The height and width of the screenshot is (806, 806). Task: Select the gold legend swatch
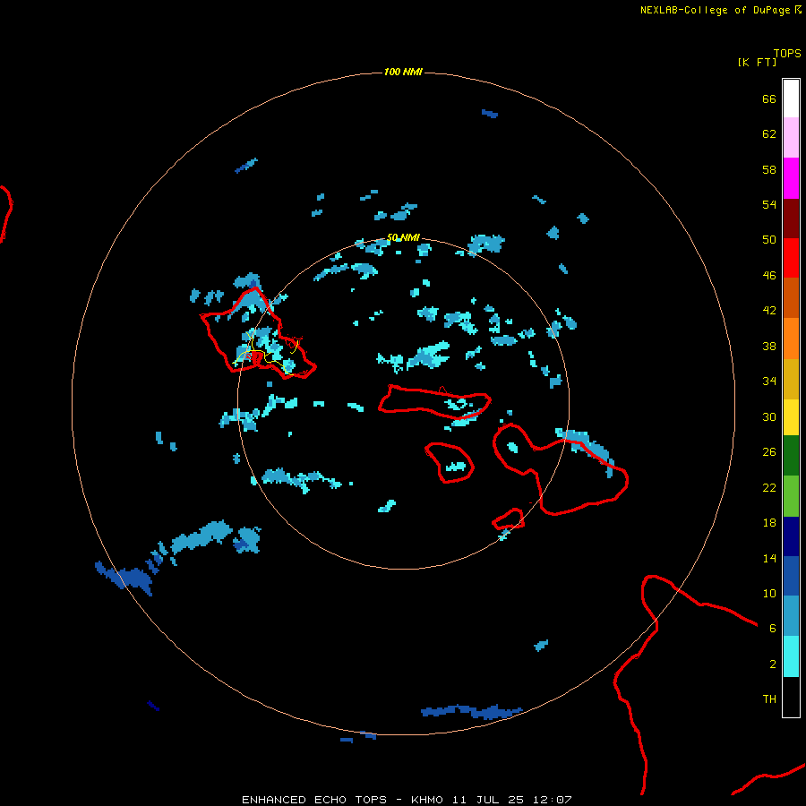[x=791, y=379]
